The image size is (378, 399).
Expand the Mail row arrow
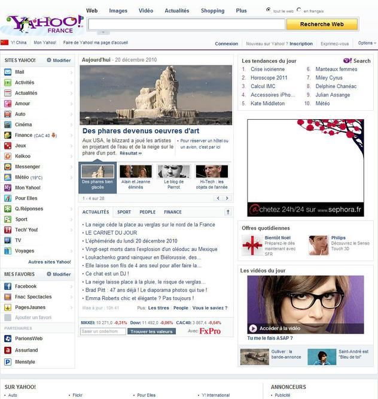pyautogui.click(x=71, y=72)
